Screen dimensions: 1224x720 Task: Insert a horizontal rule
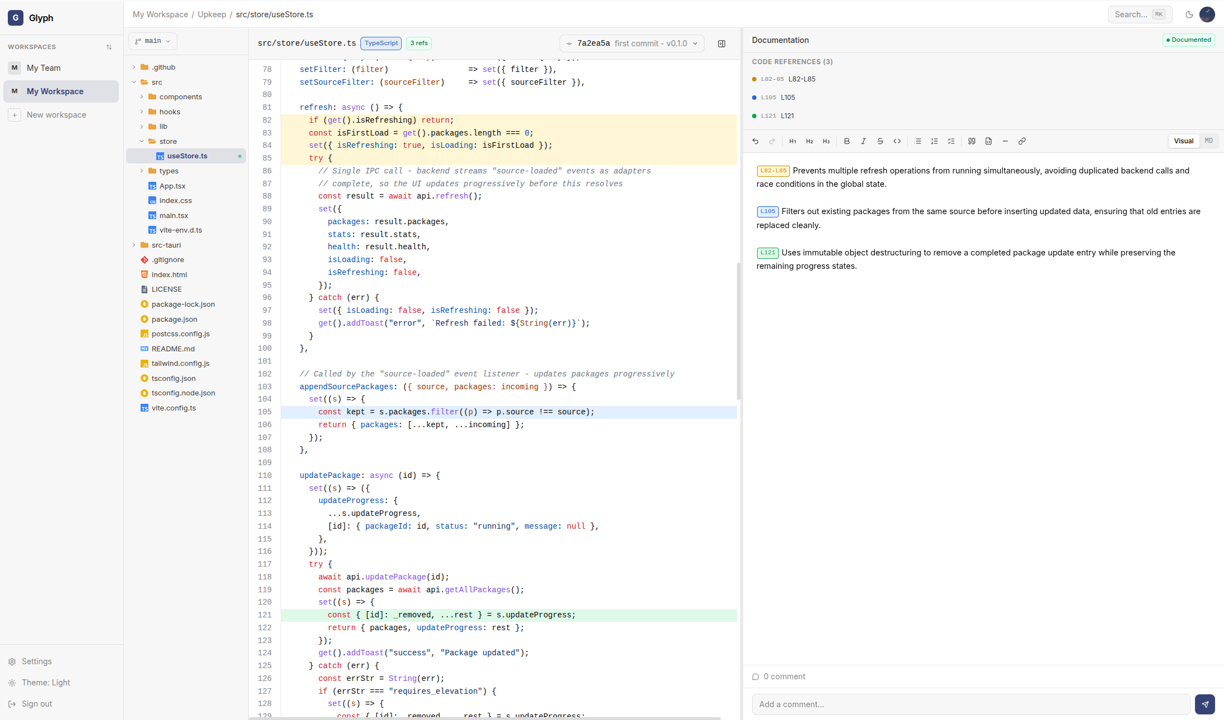pyautogui.click(x=1005, y=141)
